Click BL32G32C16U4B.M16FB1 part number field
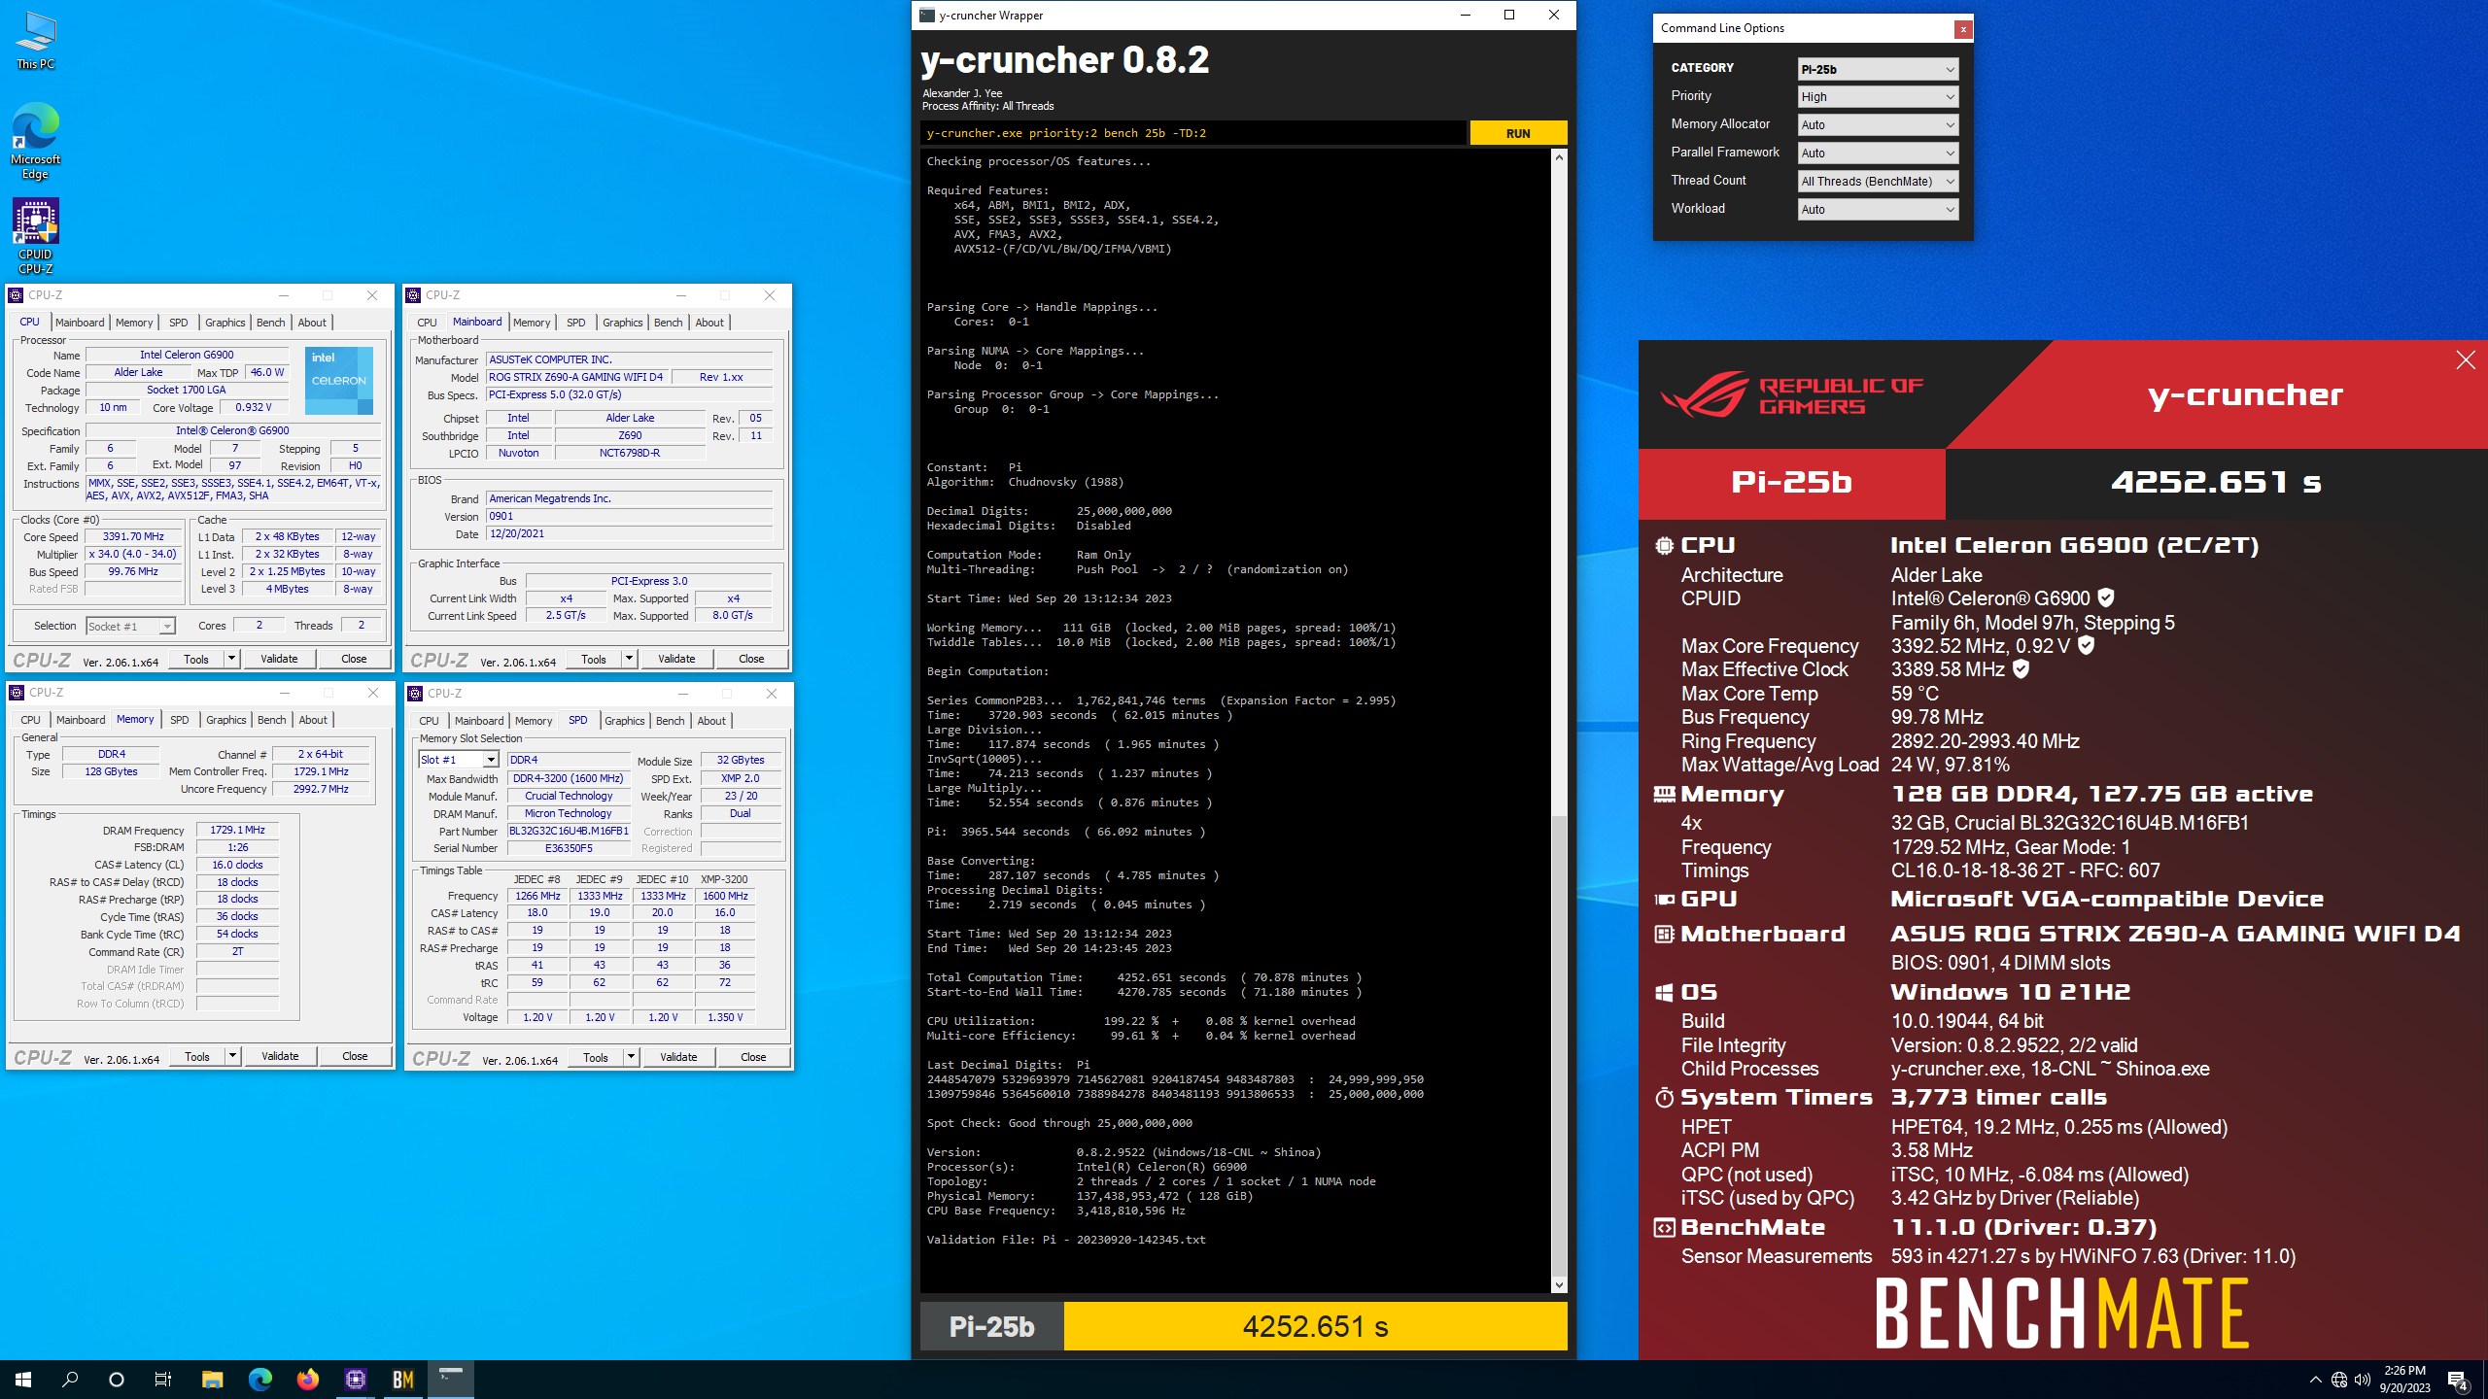 pos(569,831)
